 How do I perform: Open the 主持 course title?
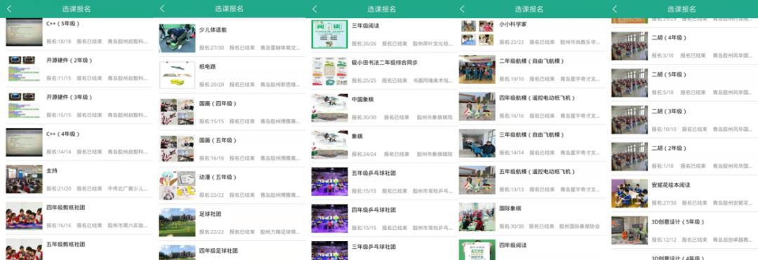click(x=52, y=171)
